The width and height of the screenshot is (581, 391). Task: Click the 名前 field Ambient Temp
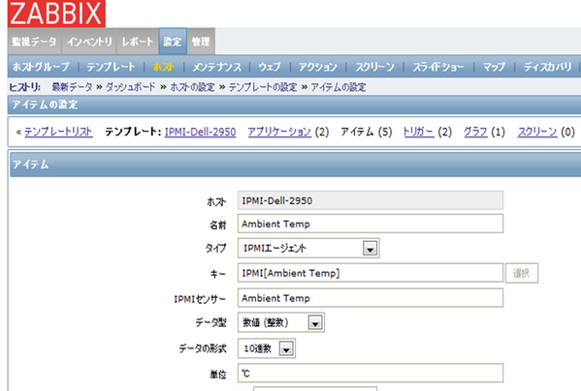[x=371, y=224]
